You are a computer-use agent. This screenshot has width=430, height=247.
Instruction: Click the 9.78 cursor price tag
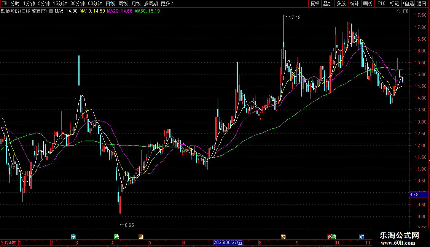419,195
